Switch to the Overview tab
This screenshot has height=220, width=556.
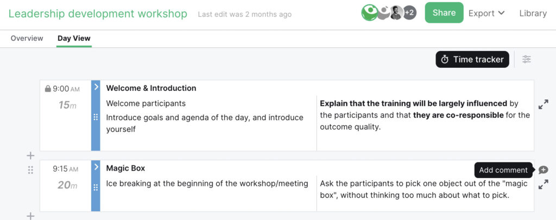tap(27, 39)
